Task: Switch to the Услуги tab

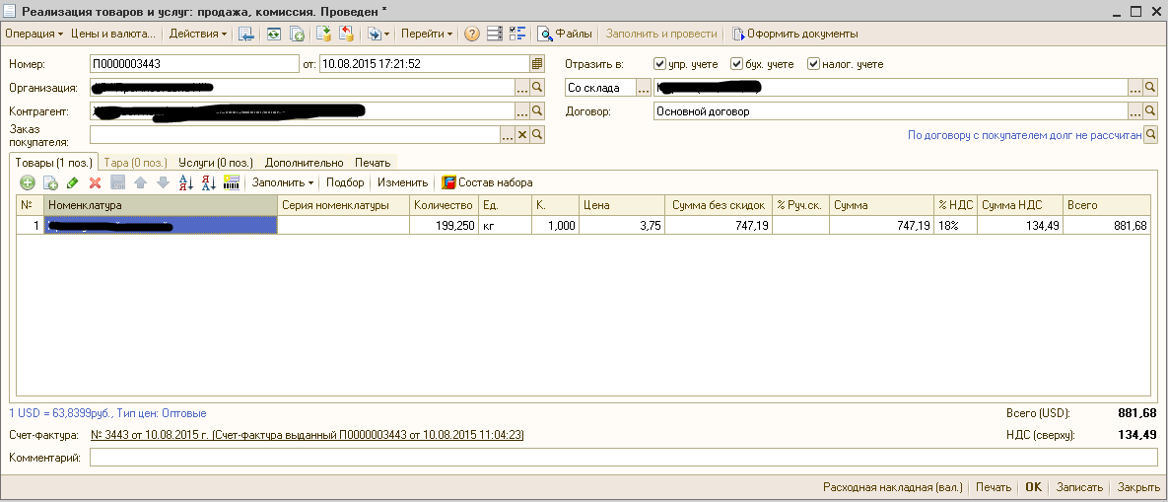Action: [x=215, y=163]
